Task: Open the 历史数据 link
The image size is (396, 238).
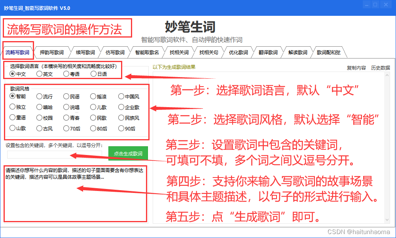Action: coord(380,68)
